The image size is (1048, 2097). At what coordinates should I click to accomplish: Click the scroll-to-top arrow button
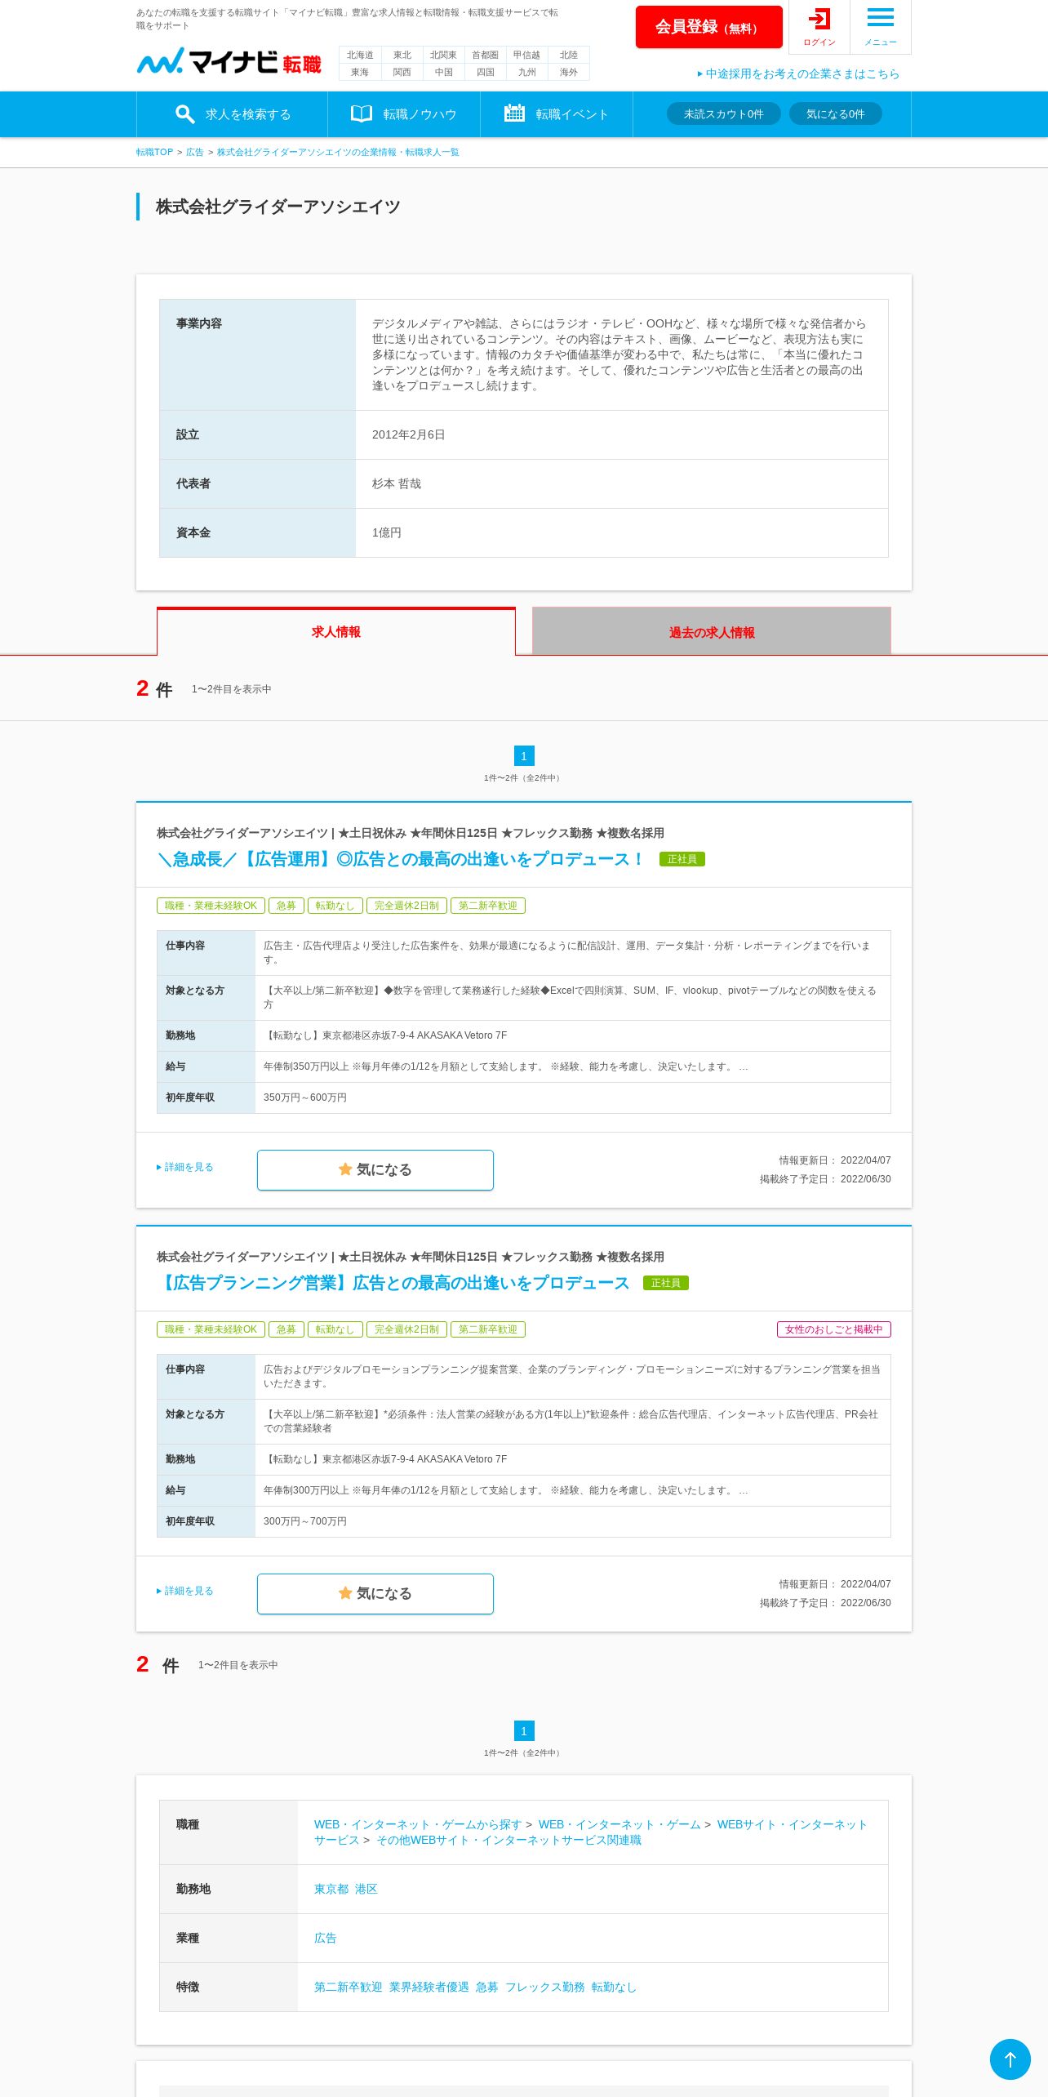(x=1010, y=2059)
